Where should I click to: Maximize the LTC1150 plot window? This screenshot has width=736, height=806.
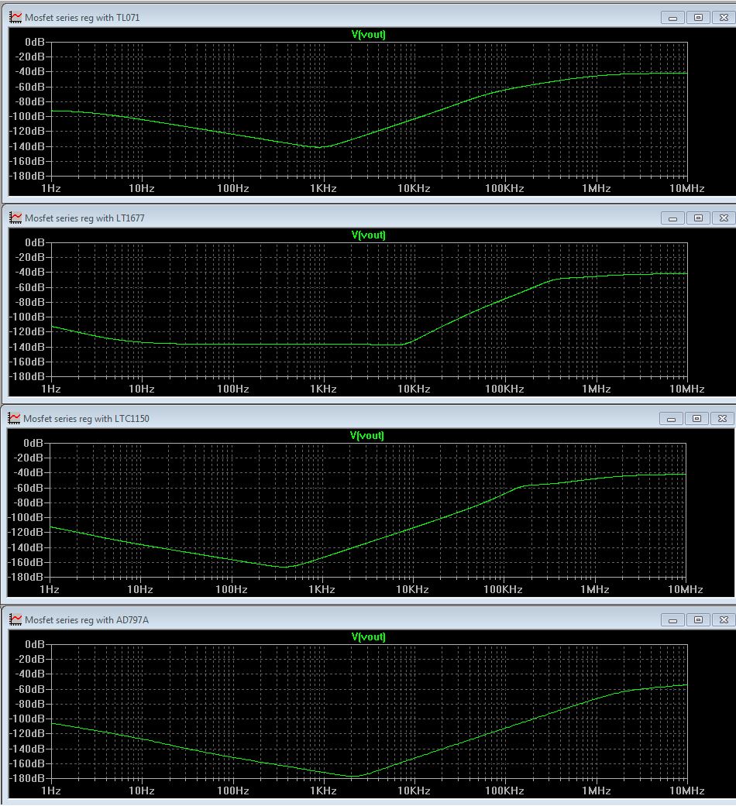pyautogui.click(x=696, y=418)
